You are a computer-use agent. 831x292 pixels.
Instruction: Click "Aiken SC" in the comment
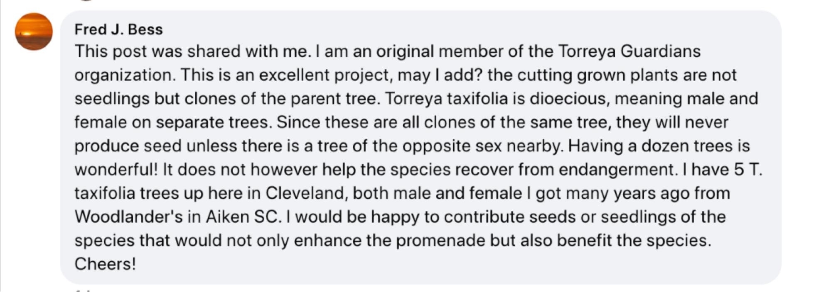click(x=241, y=217)
